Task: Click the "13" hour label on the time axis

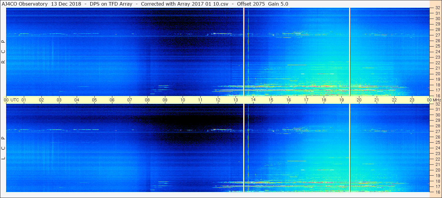Action: [236, 100]
